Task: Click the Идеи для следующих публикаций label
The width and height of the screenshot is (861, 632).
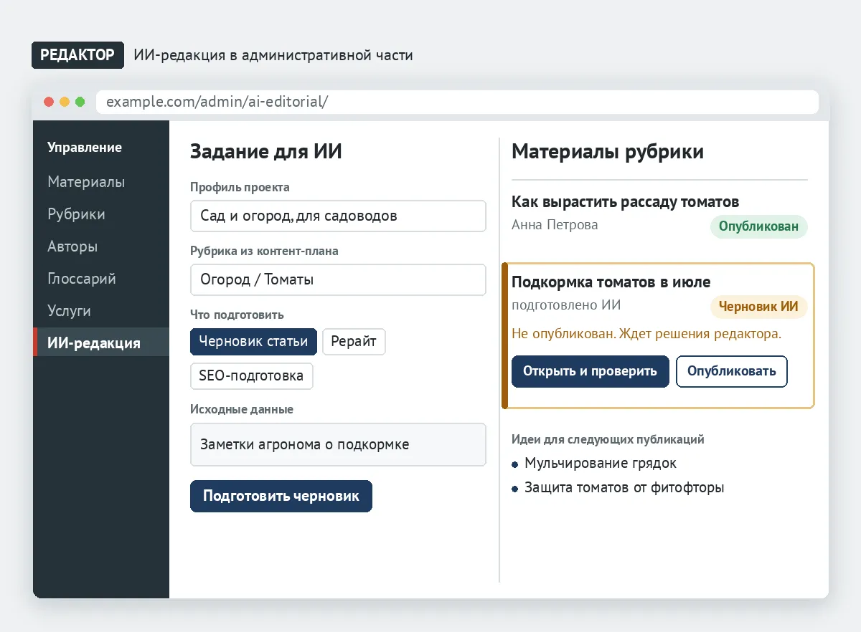Action: pos(608,439)
